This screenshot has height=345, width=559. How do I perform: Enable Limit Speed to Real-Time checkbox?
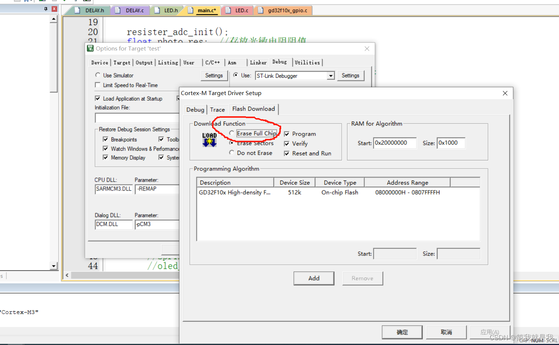[x=98, y=85]
